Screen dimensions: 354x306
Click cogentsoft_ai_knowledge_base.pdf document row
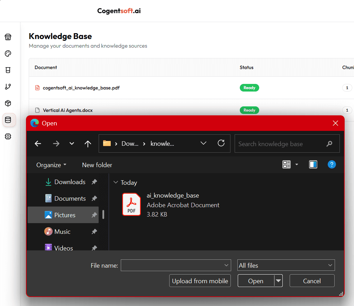[191, 88]
